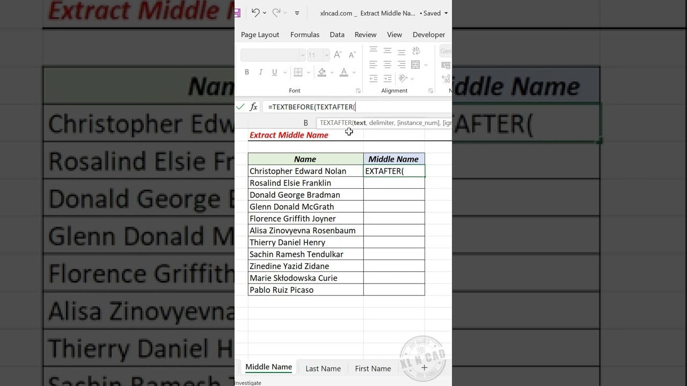Image resolution: width=687 pixels, height=386 pixels.
Task: Select Center alignment icon
Action: (x=387, y=65)
